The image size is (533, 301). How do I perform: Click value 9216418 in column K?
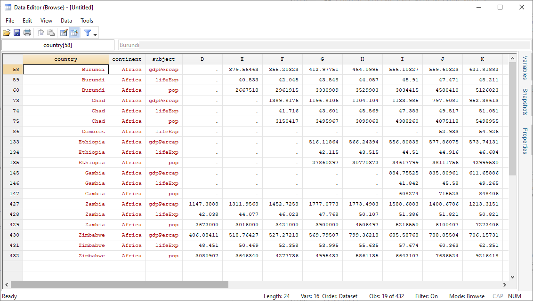(482, 255)
